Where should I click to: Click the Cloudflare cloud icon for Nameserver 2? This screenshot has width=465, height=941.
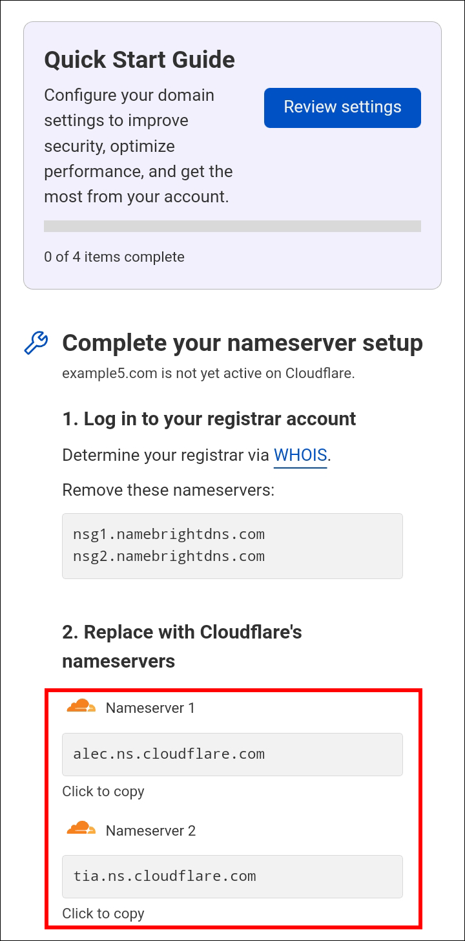click(x=81, y=829)
